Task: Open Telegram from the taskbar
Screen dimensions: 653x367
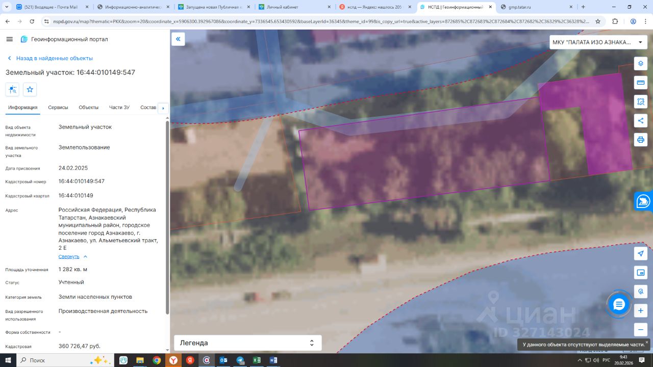Action: click(240, 360)
